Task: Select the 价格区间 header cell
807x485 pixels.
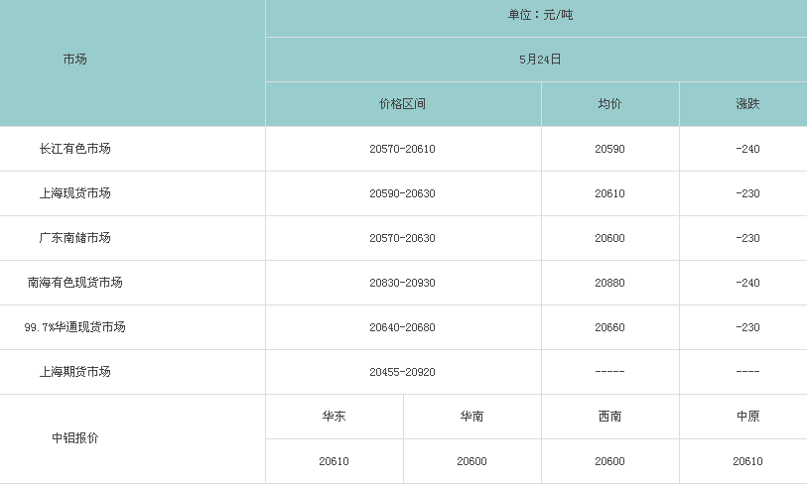Action: (x=402, y=104)
